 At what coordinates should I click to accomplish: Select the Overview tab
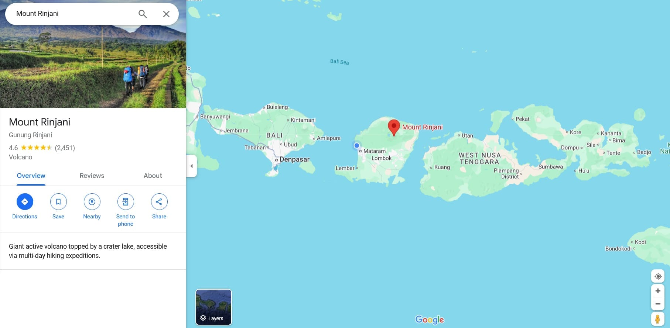31,176
